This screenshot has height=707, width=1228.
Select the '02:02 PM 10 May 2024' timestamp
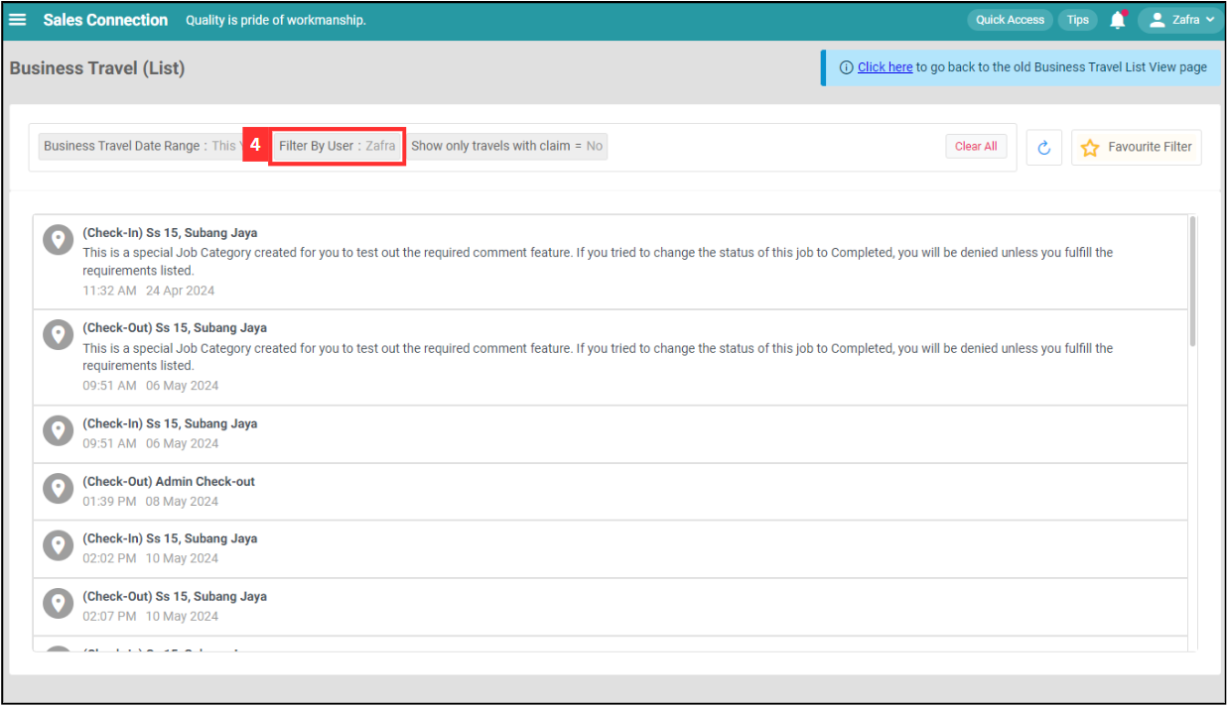click(x=151, y=558)
